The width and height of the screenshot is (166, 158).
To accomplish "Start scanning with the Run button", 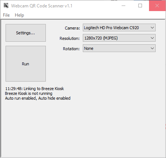I will (x=26, y=64).
